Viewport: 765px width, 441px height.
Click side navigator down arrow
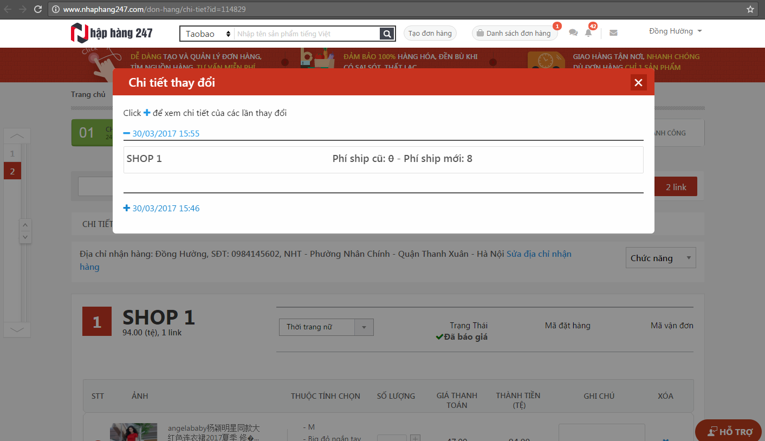coord(17,329)
